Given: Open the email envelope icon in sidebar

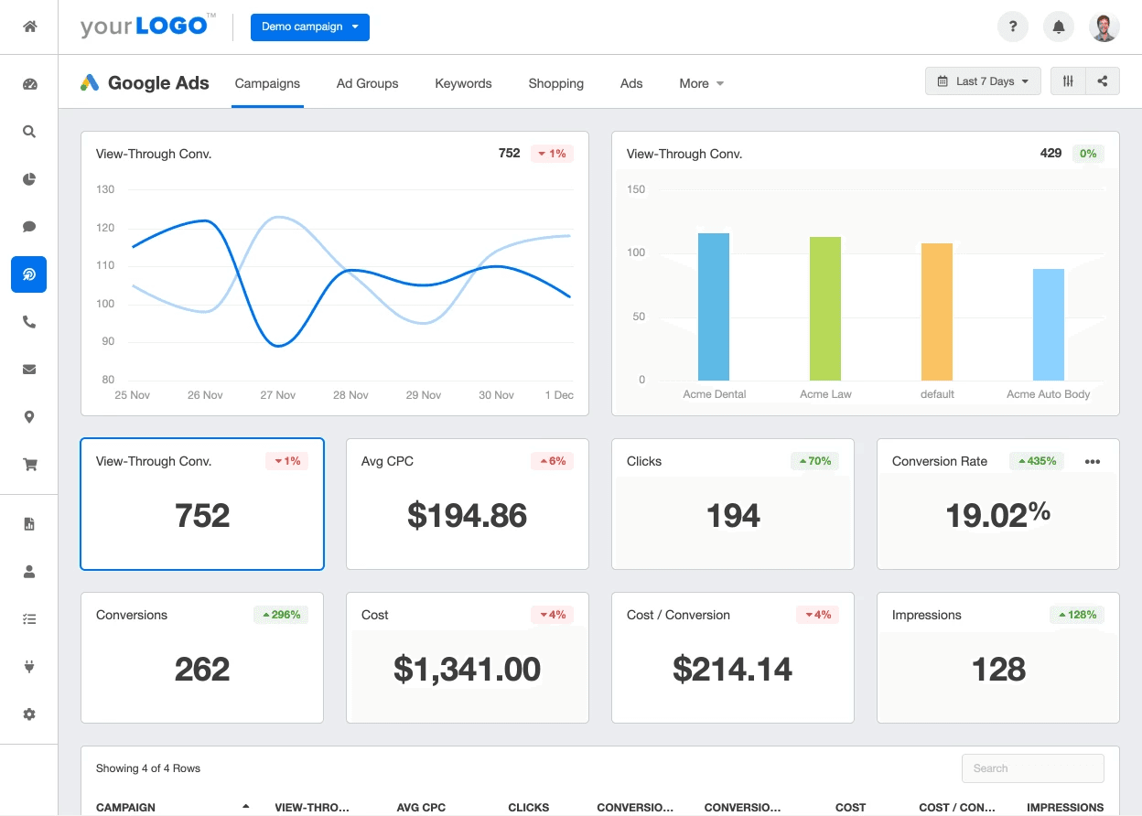Looking at the screenshot, I should [28, 369].
